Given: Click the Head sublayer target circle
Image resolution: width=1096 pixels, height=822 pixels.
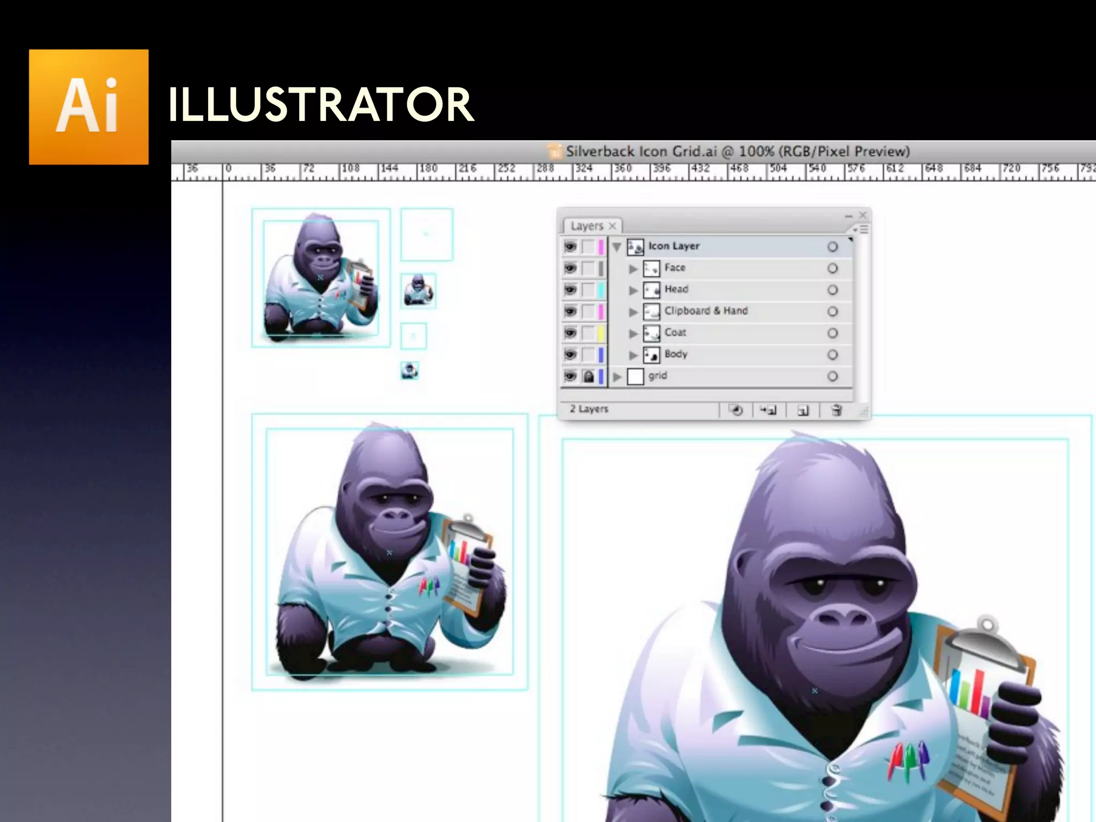Looking at the screenshot, I should (x=833, y=290).
